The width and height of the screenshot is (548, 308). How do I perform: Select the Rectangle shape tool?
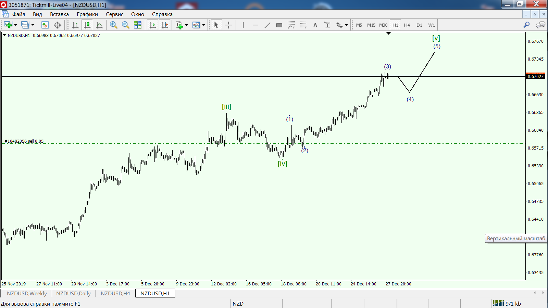pyautogui.click(x=279, y=25)
